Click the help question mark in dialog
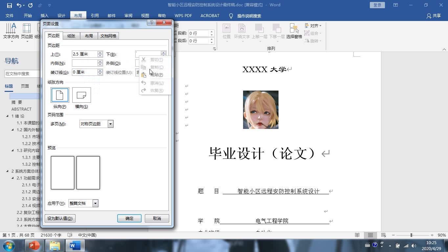The height and width of the screenshot is (252, 448). pos(151,22)
